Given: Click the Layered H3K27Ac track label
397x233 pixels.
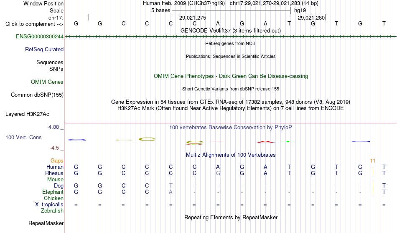Looking at the screenshot, I should click(x=27, y=114).
